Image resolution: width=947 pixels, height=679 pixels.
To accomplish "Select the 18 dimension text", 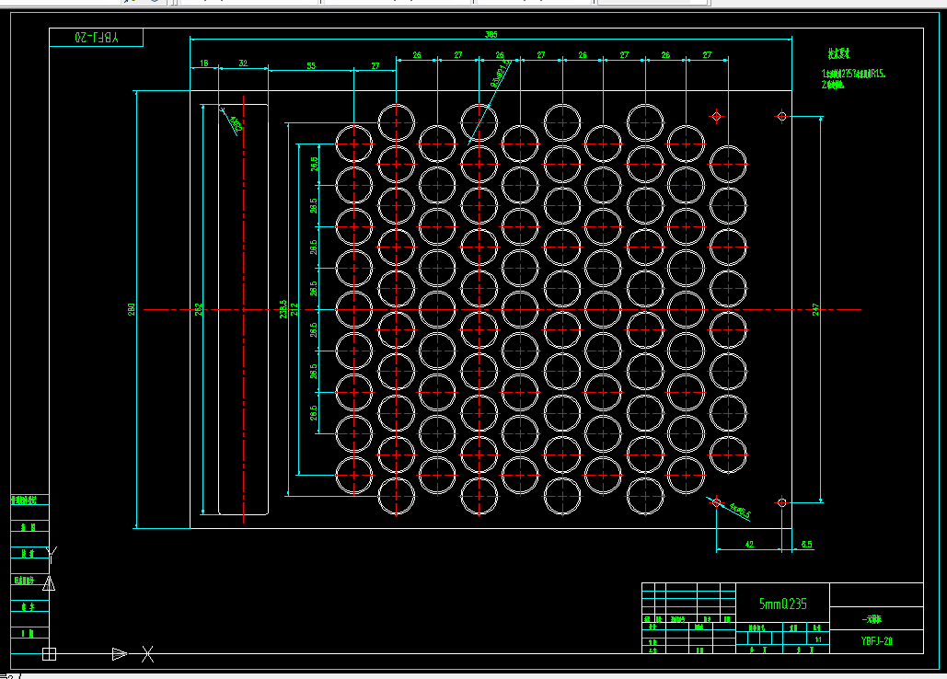I will [x=204, y=63].
